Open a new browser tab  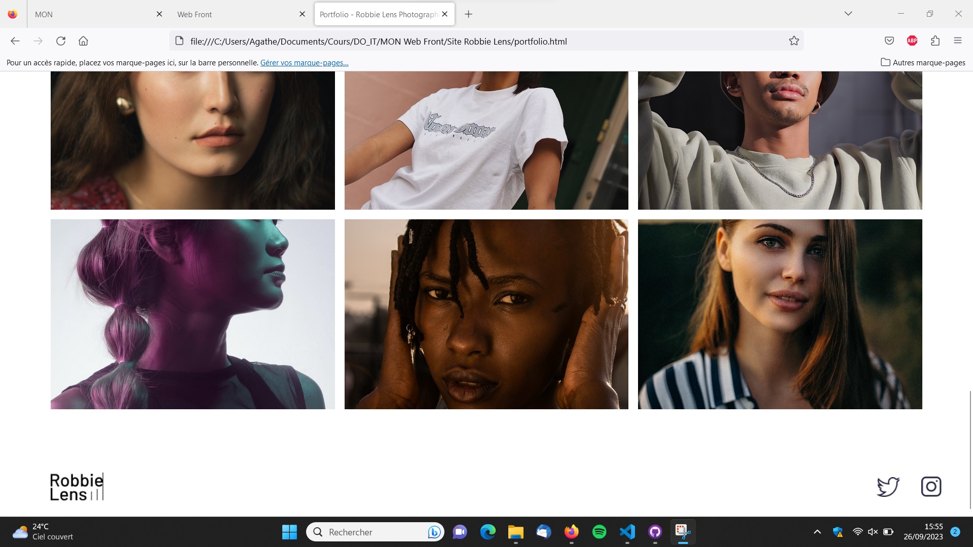[468, 14]
